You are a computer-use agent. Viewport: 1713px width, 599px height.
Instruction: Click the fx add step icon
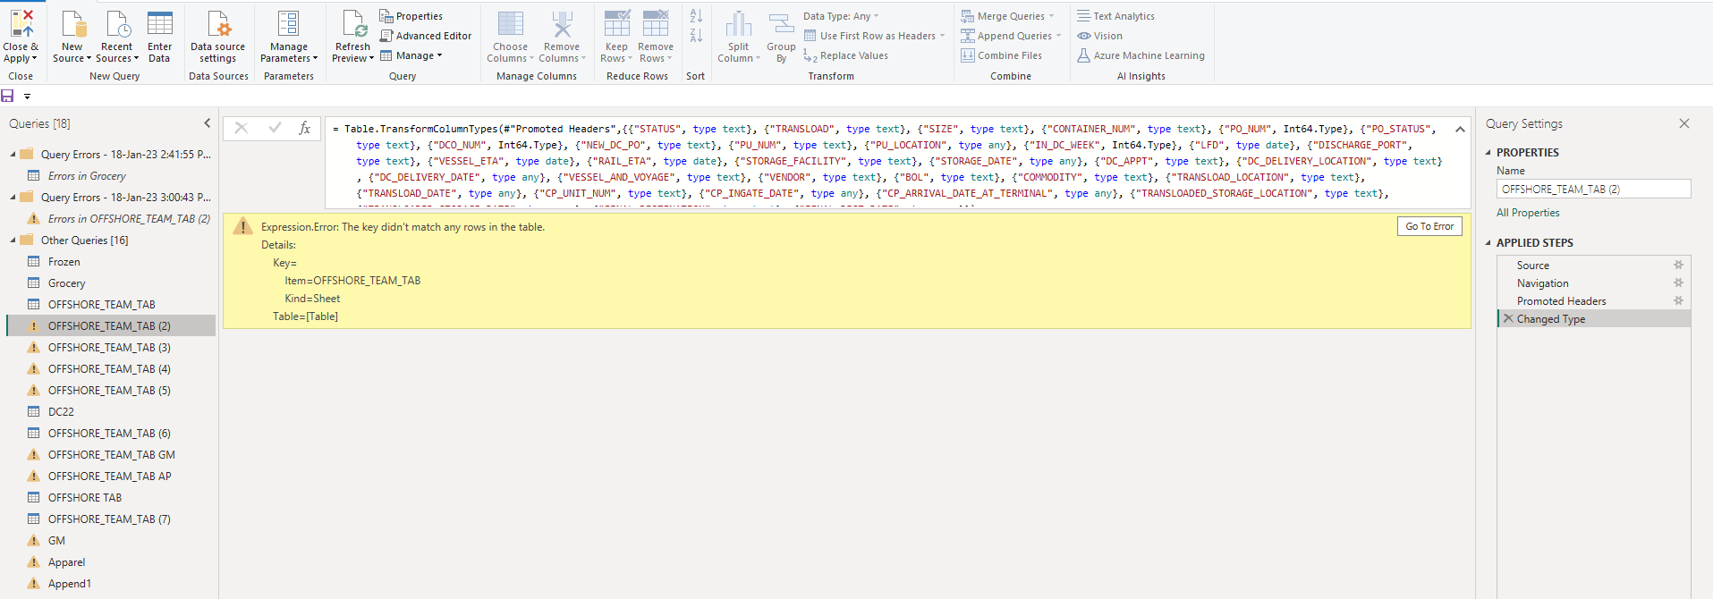click(305, 128)
